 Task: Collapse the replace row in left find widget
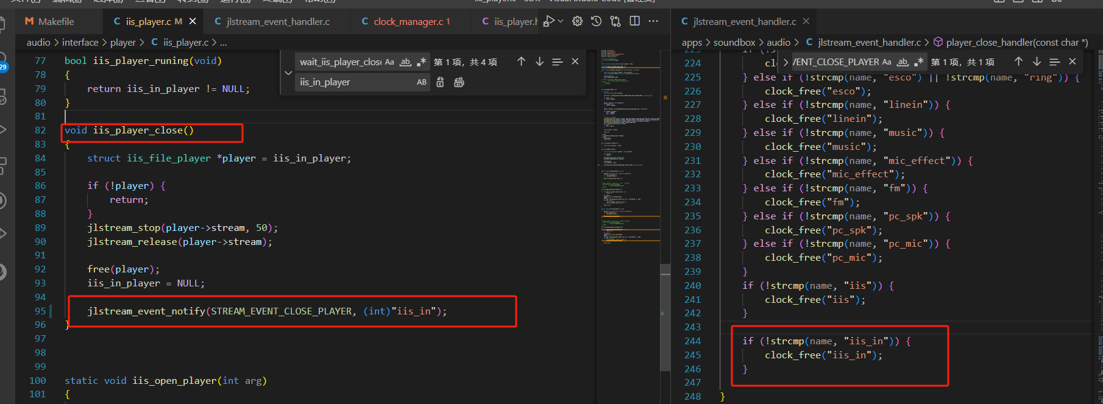point(288,73)
